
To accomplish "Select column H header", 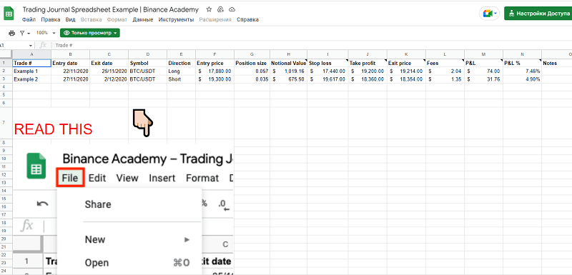I will [289, 54].
